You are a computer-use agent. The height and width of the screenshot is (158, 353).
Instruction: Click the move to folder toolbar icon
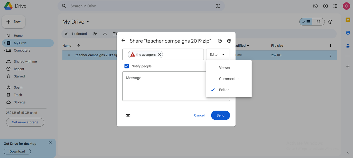coord(115,34)
